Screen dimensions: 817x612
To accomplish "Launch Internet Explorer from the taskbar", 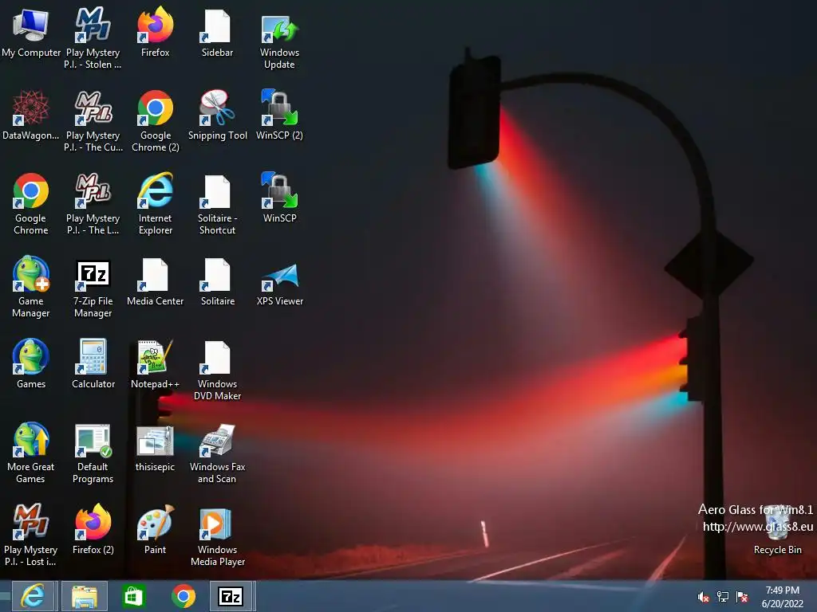I will pyautogui.click(x=32, y=596).
